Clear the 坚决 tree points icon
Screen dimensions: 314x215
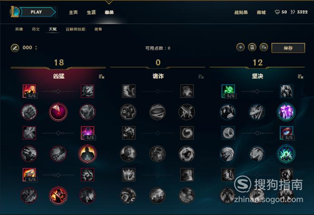300,77
